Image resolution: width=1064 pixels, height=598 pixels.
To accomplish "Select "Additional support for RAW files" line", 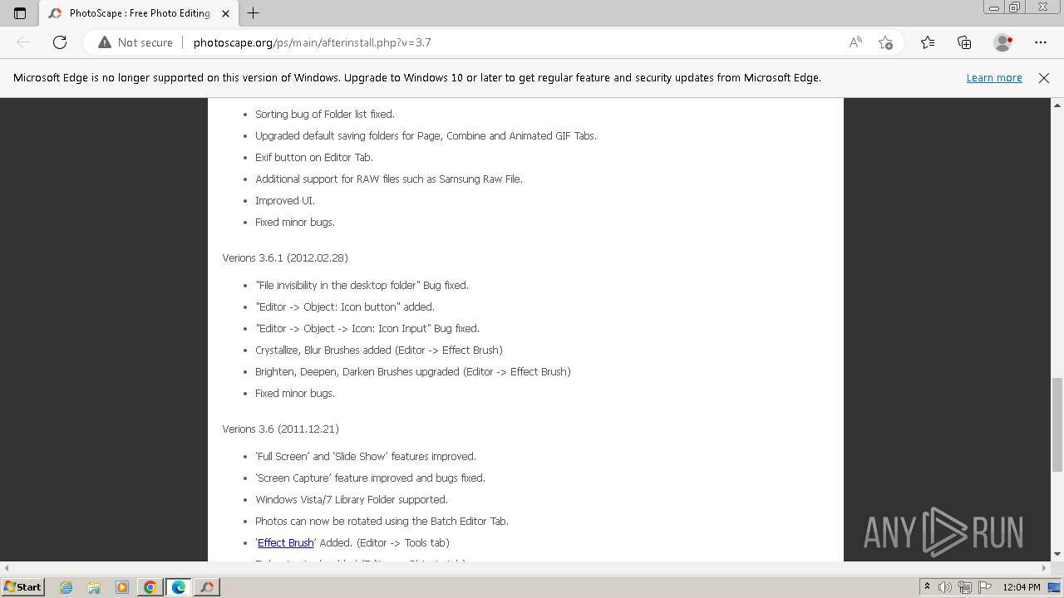I will coord(389,179).
